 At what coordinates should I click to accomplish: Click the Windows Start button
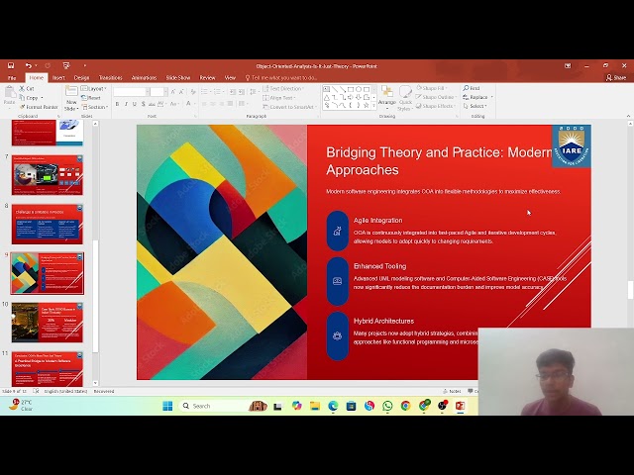pyautogui.click(x=167, y=406)
